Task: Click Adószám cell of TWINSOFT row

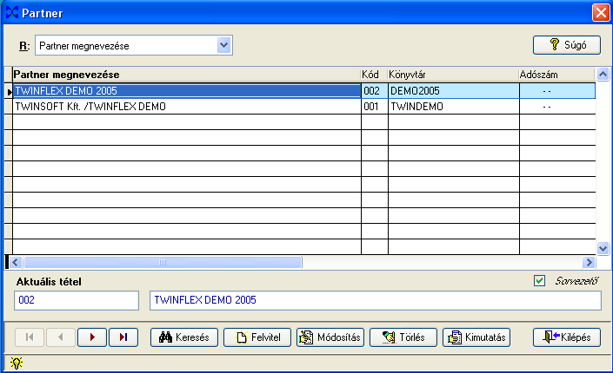Action: (x=557, y=107)
